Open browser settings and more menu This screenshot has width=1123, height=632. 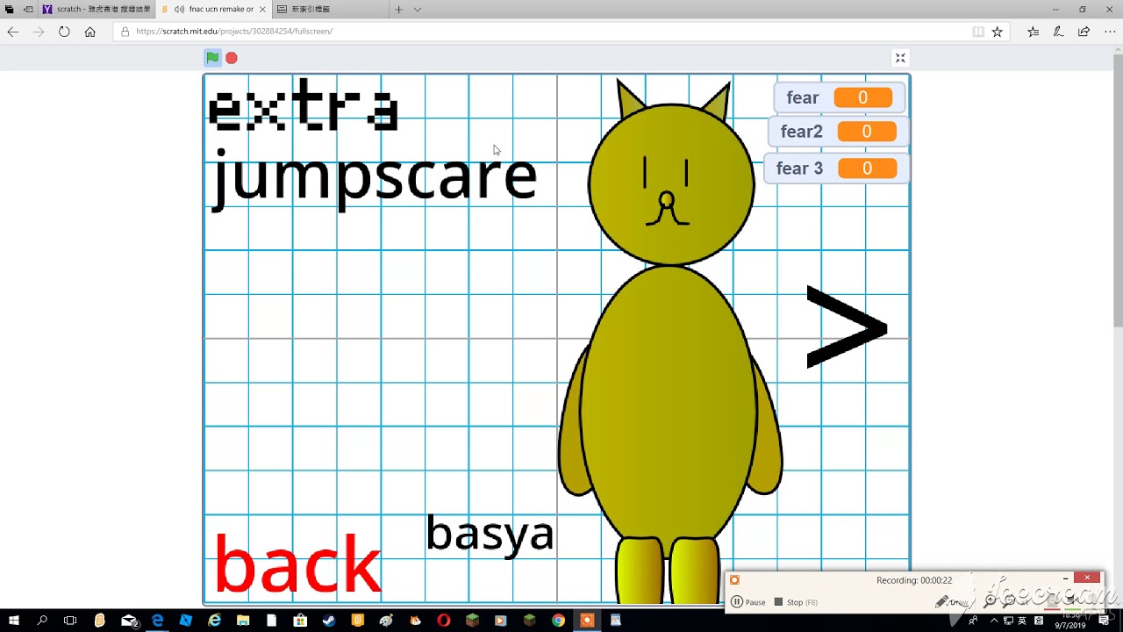[1109, 32]
